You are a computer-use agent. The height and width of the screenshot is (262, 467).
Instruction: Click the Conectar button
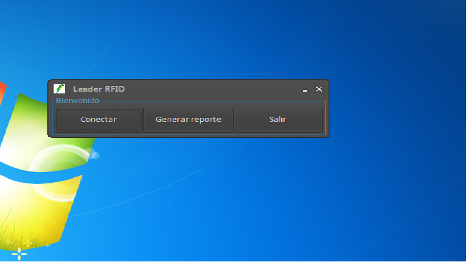pos(99,120)
